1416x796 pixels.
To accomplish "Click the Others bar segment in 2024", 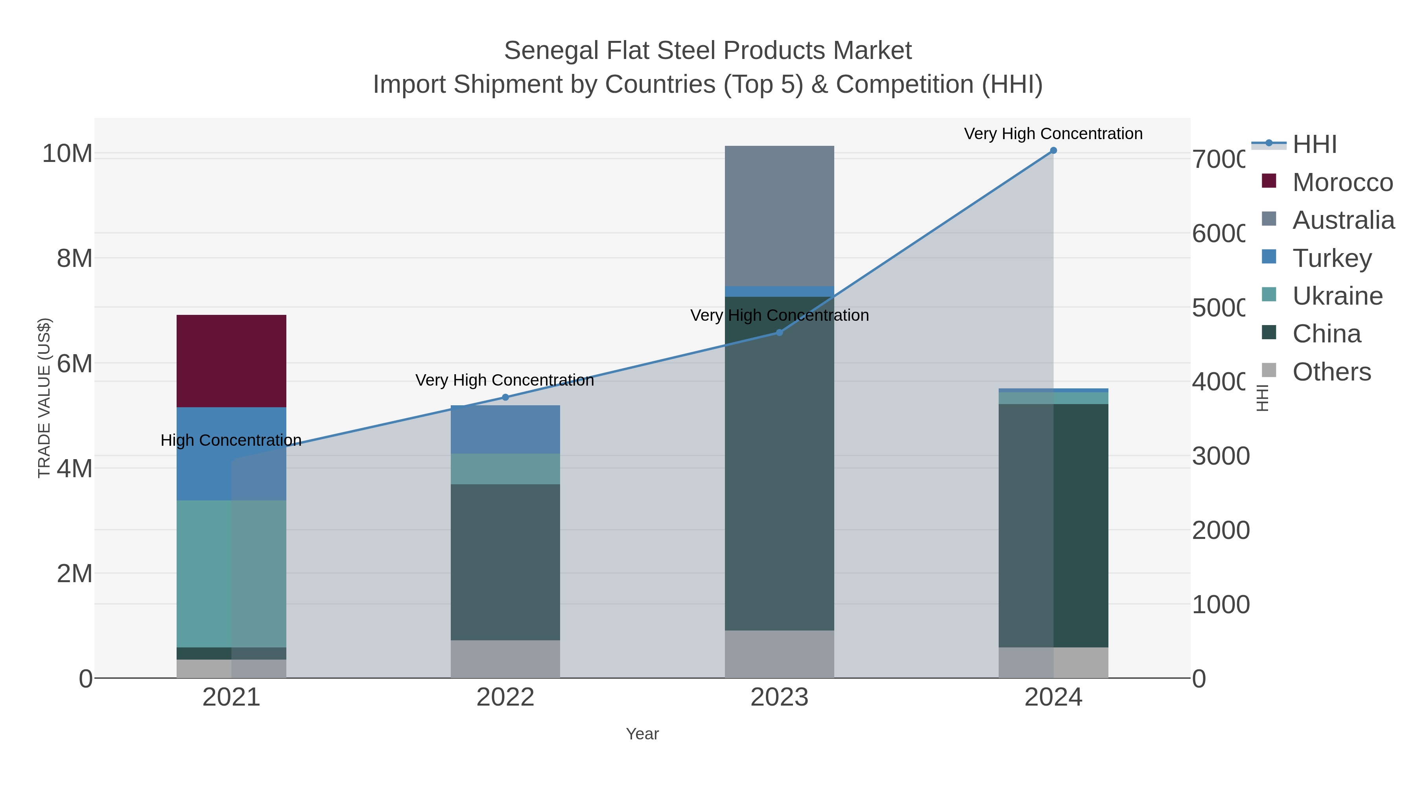I will (1053, 662).
